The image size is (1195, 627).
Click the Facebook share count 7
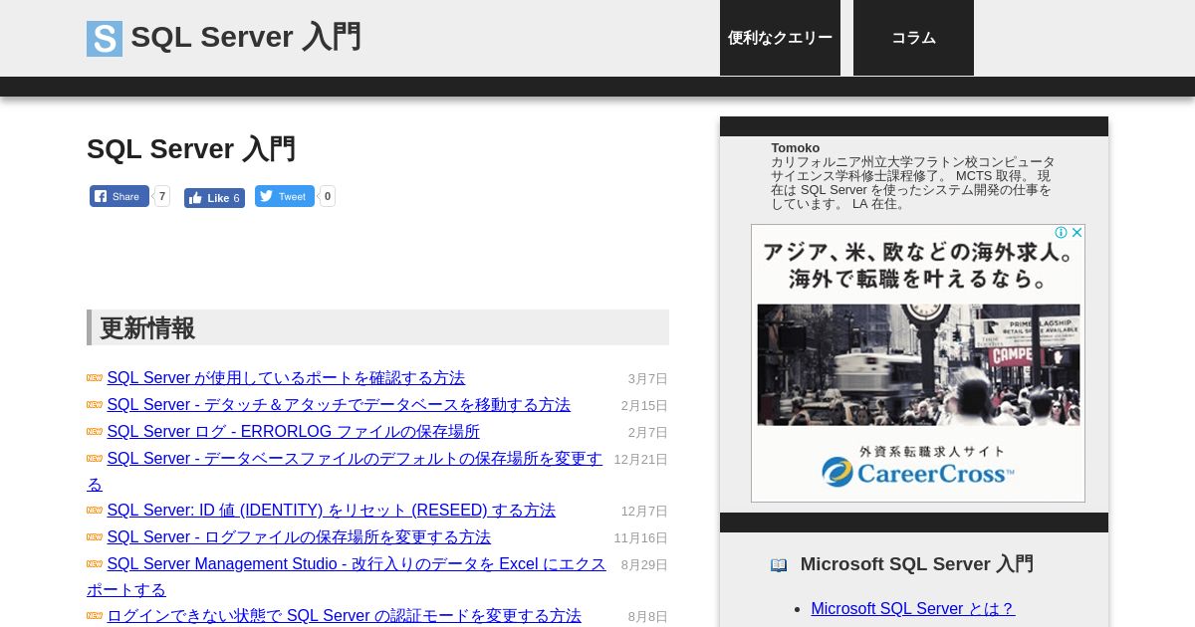[x=162, y=196]
